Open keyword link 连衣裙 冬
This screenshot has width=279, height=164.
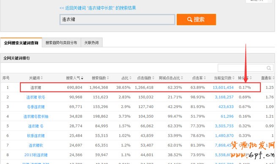pyautogui.click(x=36, y=126)
